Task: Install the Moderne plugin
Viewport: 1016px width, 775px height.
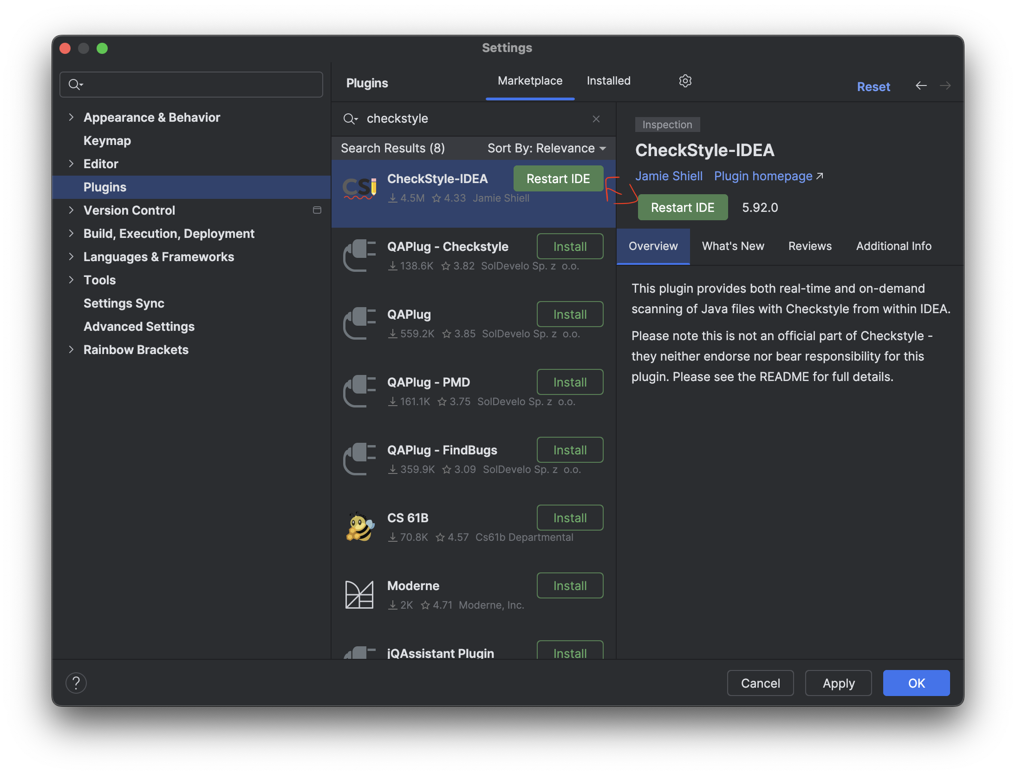Action: (570, 586)
